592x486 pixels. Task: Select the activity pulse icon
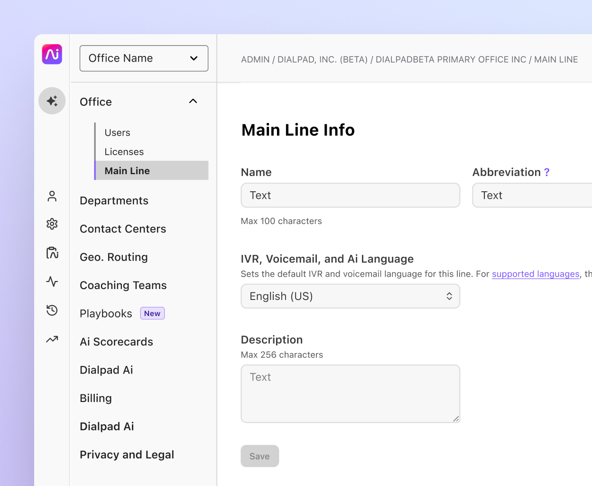coord(52,281)
